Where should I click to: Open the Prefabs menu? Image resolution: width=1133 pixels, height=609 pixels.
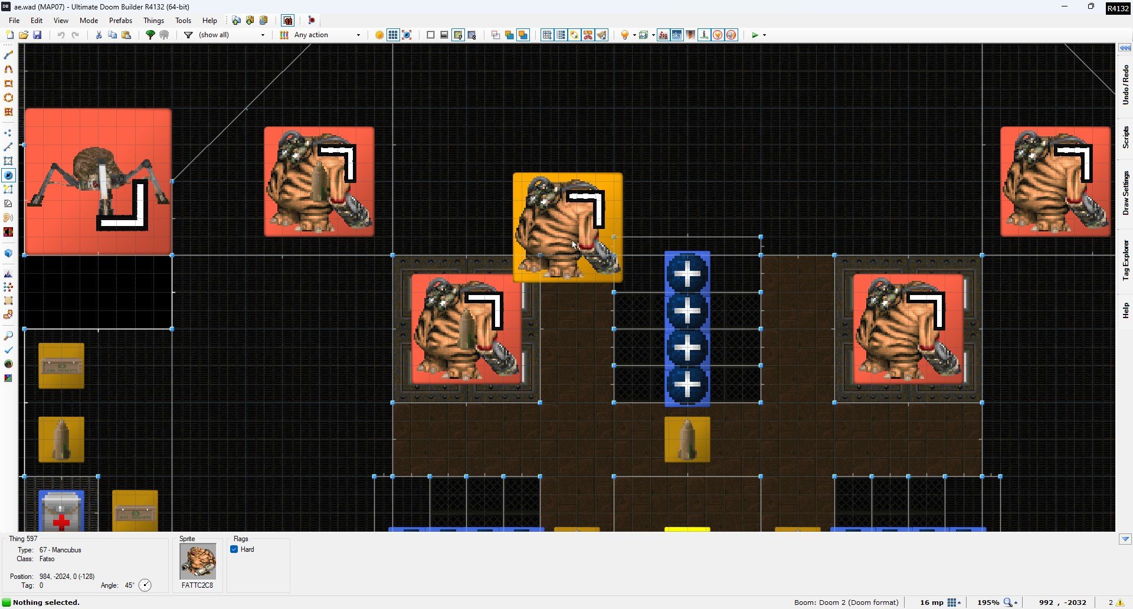click(120, 20)
